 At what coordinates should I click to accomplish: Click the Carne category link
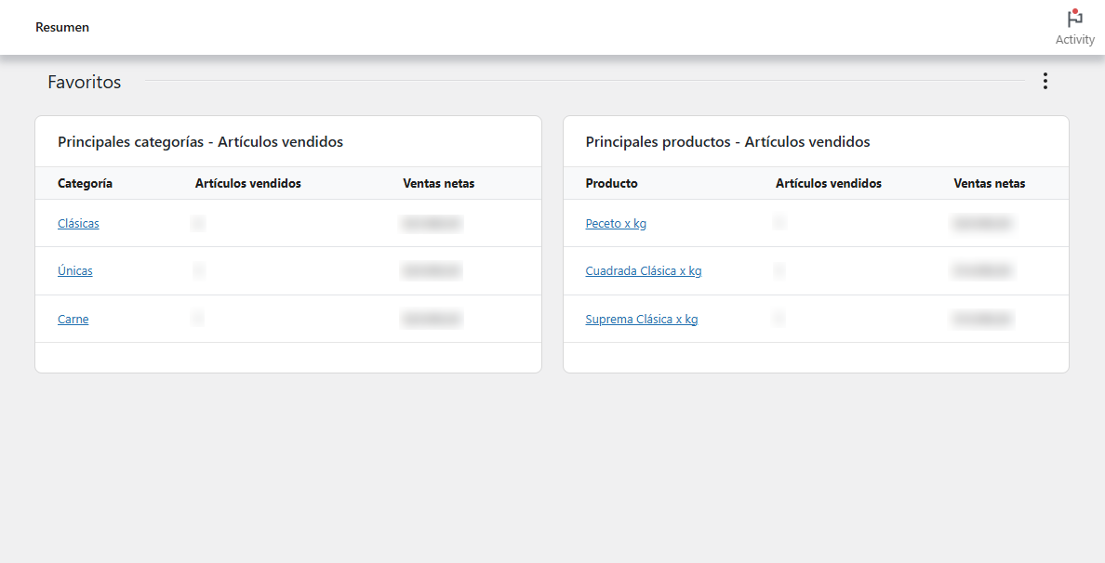point(73,320)
